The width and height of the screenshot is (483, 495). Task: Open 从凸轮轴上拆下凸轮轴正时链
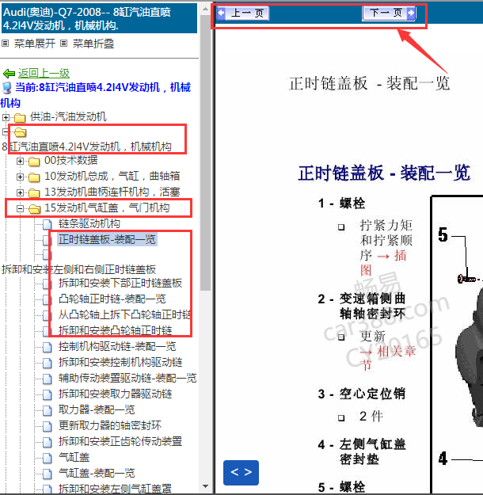pos(124,314)
